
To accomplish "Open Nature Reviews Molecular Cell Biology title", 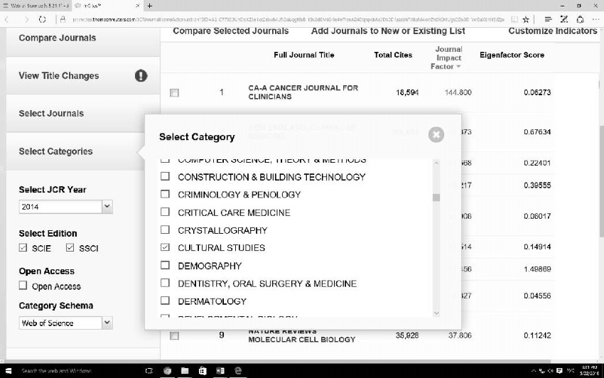I will point(301,335).
